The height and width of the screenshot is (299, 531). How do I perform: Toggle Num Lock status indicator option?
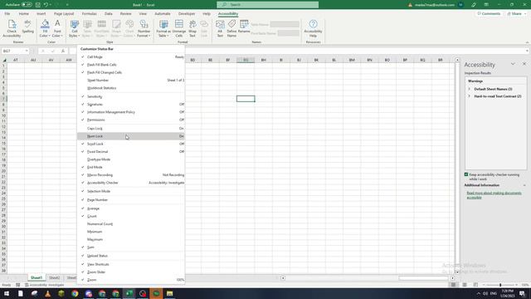pyautogui.click(x=131, y=136)
